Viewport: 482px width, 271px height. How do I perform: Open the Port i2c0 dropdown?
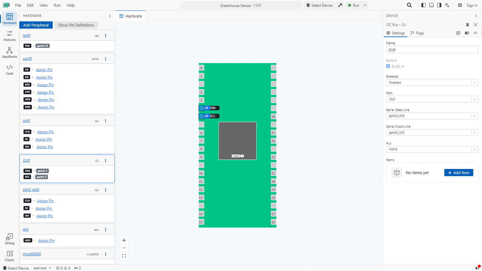point(432,99)
